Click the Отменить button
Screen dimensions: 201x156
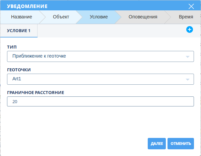pyautogui.click(x=181, y=144)
